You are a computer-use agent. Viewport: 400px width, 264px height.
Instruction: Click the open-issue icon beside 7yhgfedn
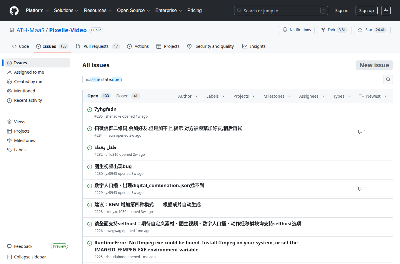(x=90, y=110)
